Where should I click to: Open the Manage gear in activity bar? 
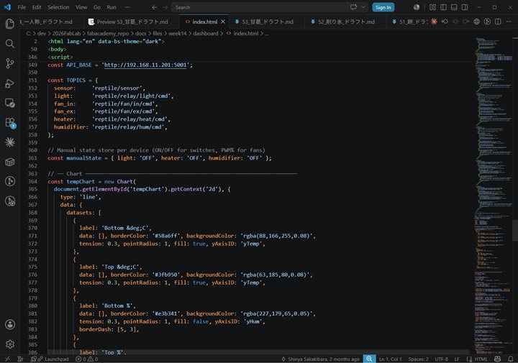[10, 344]
